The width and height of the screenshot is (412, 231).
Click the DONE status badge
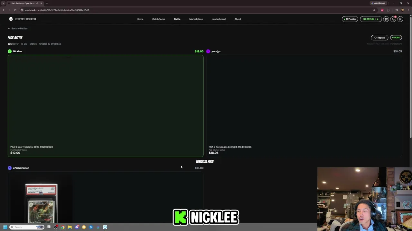pyautogui.click(x=396, y=38)
